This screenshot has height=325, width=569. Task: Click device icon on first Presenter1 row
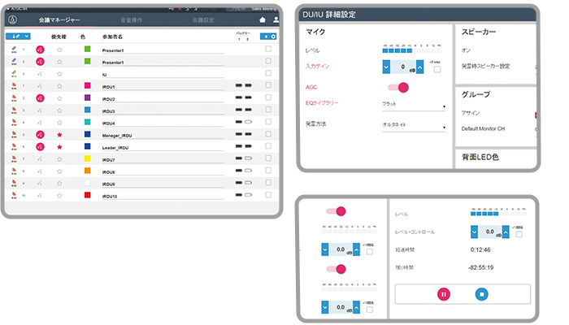click(x=14, y=49)
